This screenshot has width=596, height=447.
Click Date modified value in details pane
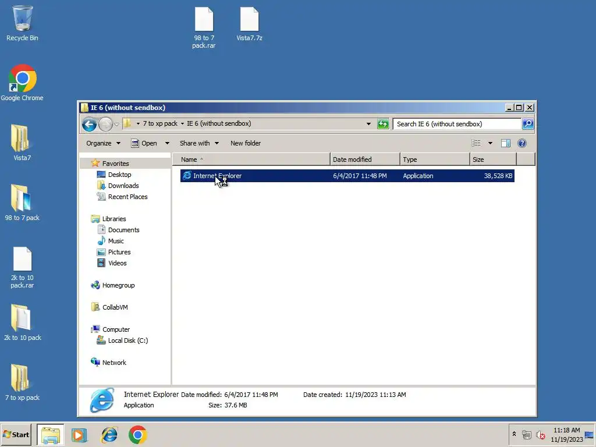click(x=251, y=395)
